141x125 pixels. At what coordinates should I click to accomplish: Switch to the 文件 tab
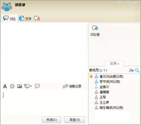[x=25, y=18]
